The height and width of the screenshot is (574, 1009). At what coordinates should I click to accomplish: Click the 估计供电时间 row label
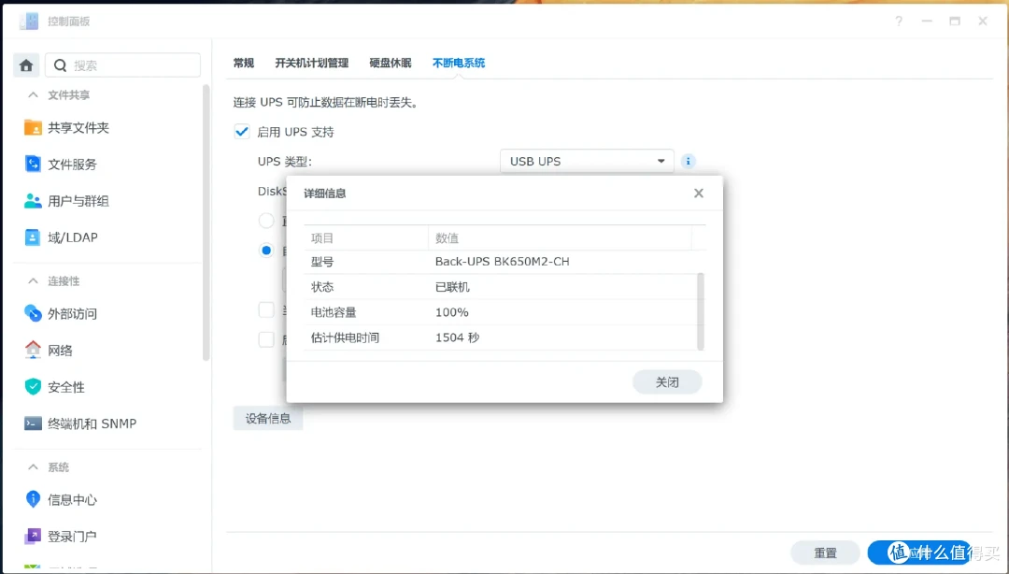345,337
